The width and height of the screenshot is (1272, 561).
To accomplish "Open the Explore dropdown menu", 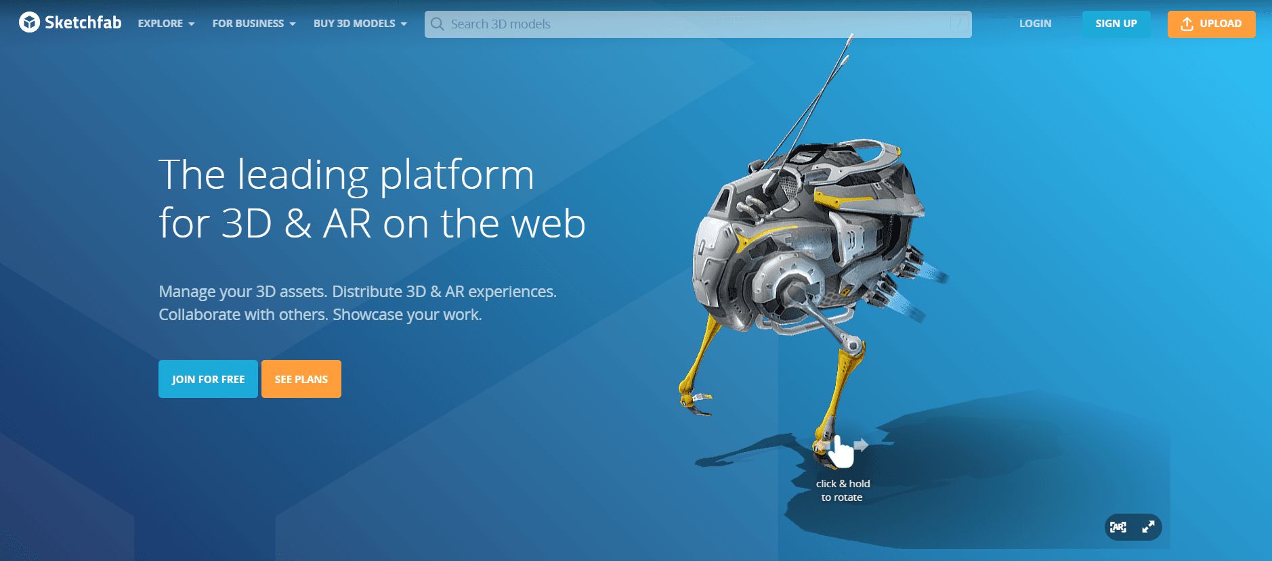I will point(166,24).
